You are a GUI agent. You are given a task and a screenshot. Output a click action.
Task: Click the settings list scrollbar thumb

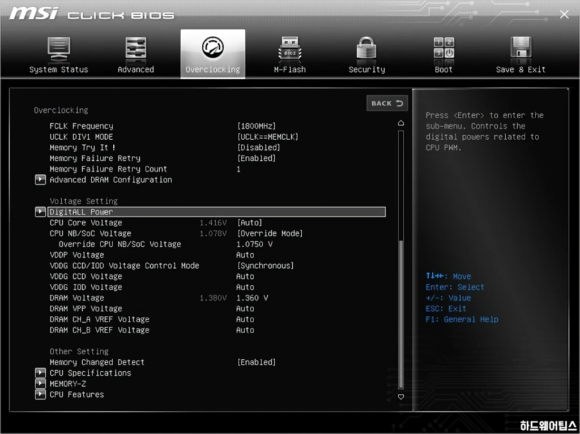point(401,313)
